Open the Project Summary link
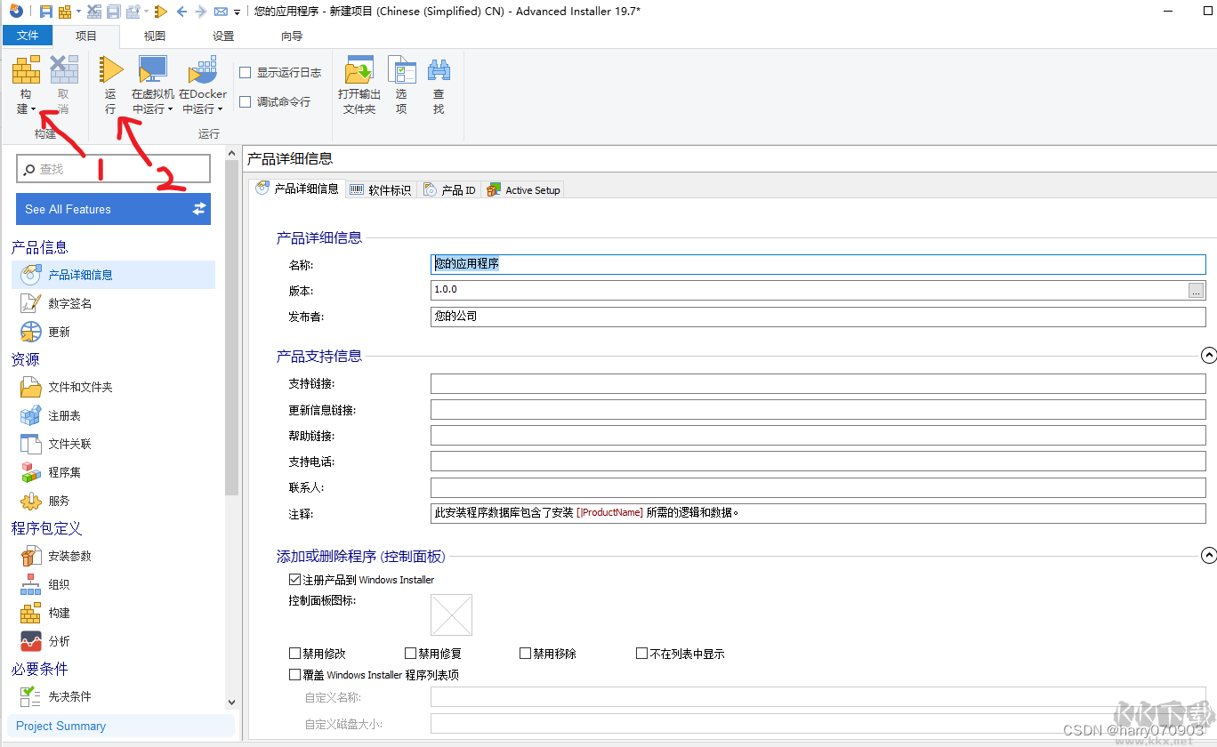The height and width of the screenshot is (747, 1217). tap(60, 726)
